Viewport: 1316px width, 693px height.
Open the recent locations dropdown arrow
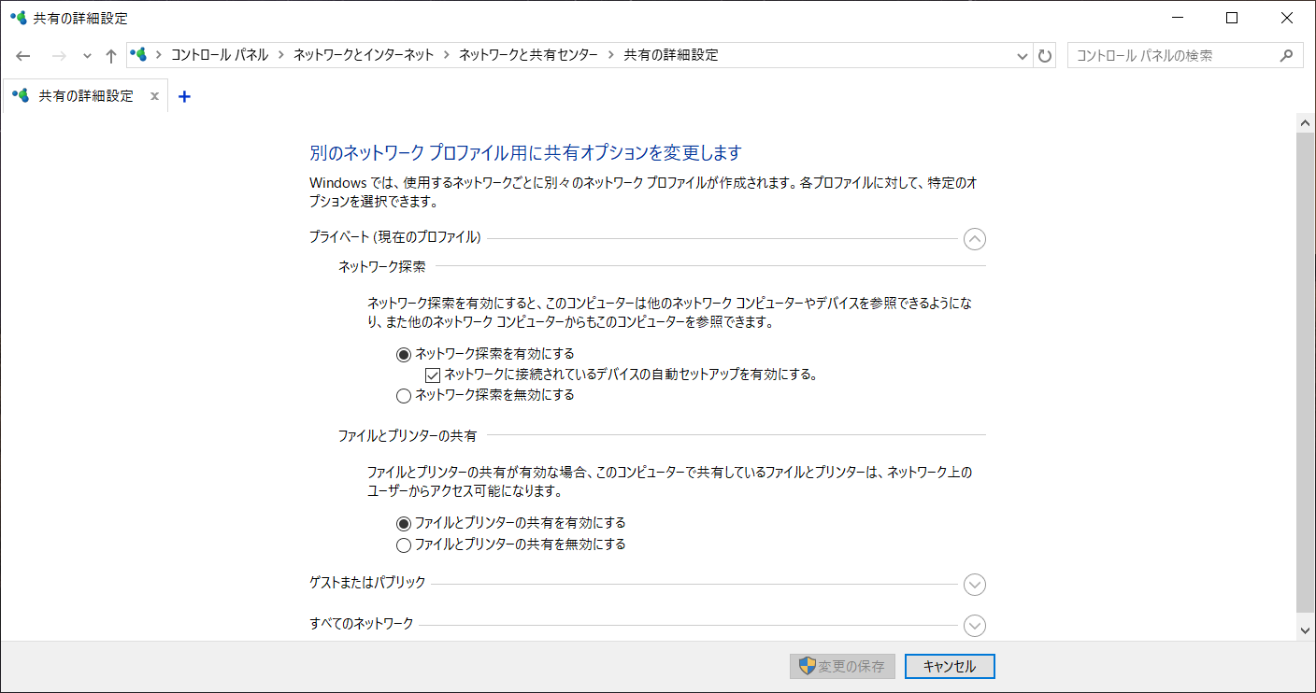point(87,56)
